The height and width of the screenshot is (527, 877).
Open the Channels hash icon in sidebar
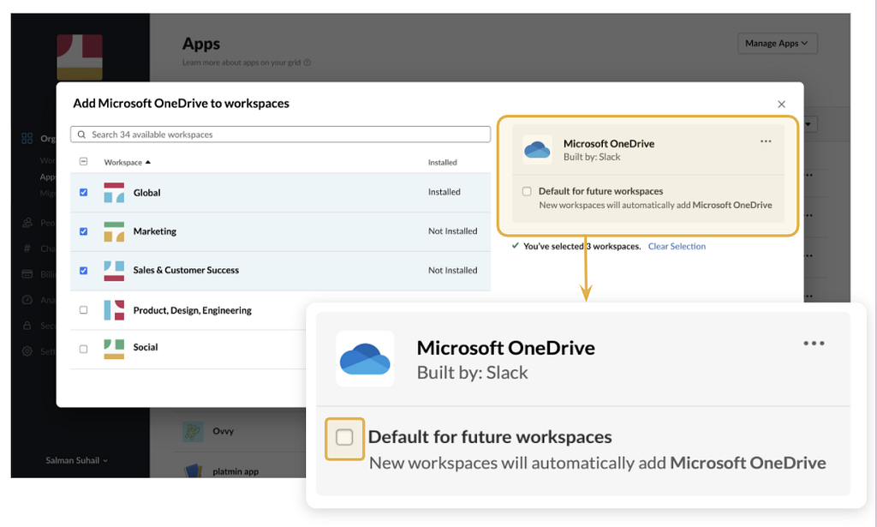pos(27,249)
